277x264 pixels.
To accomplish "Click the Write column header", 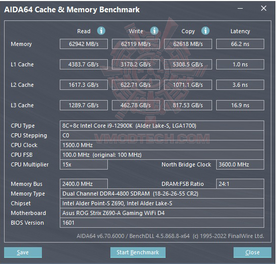I will 136,31.
